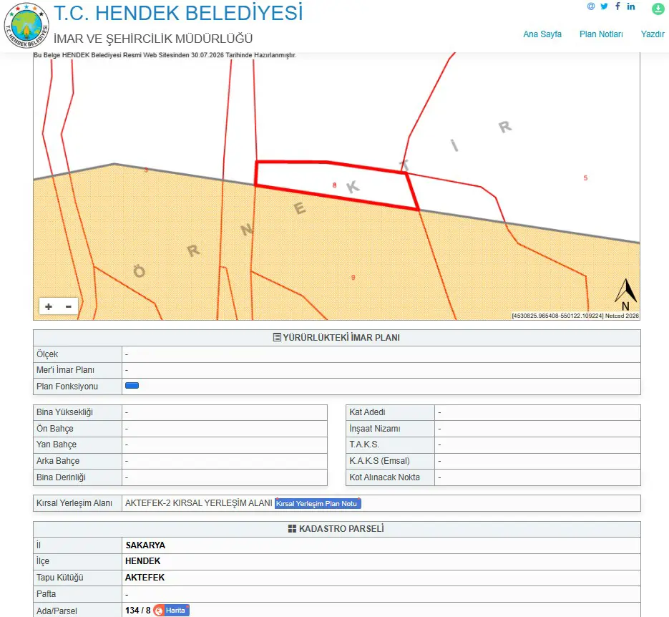Open Kırsal Yerleşim Plan Notu button

[318, 503]
